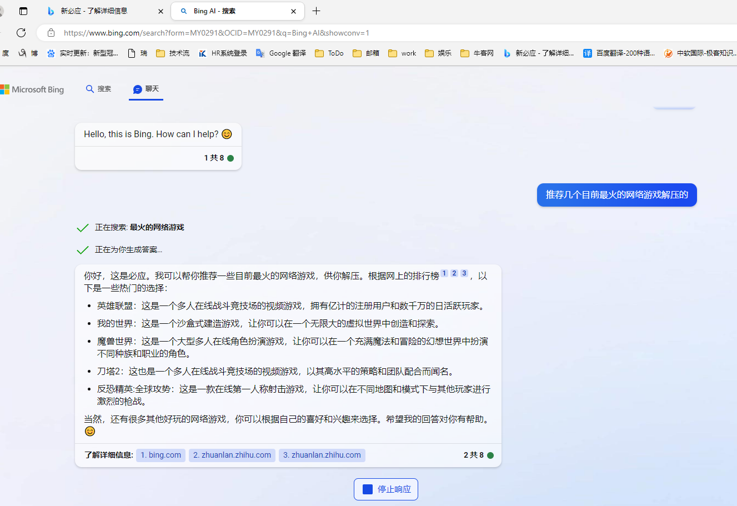Click the browser tab actions icon
The image size is (737, 506).
click(x=23, y=11)
